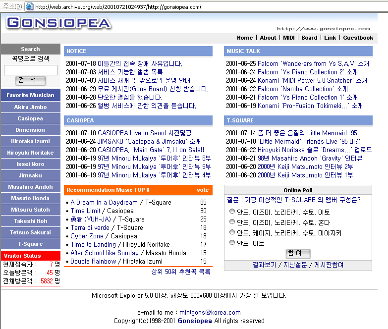Open Masahiro Andoh 'Gravity' interview link
This screenshot has height=329, width=388.
(x=310, y=159)
